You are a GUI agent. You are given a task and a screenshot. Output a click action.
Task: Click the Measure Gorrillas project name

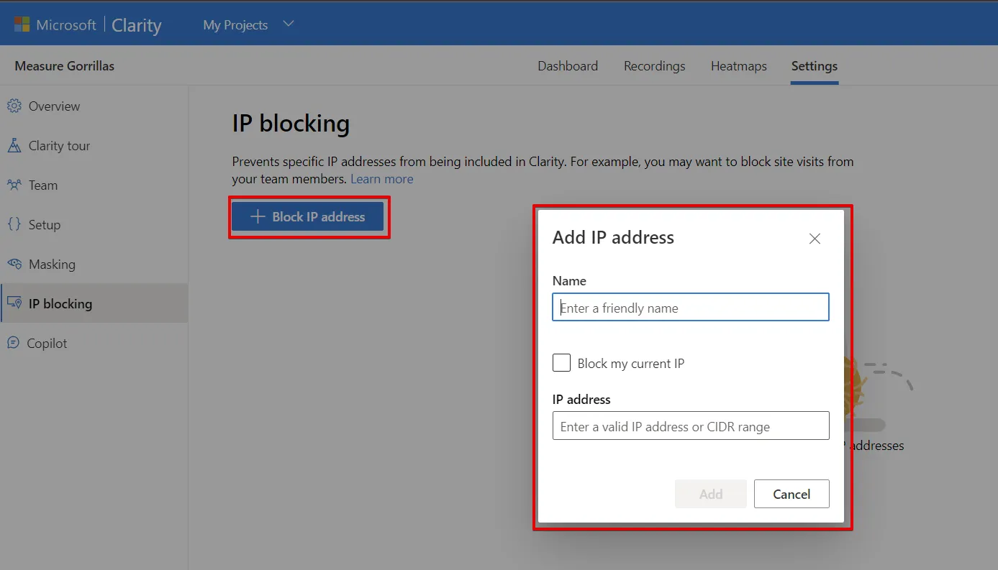click(65, 66)
